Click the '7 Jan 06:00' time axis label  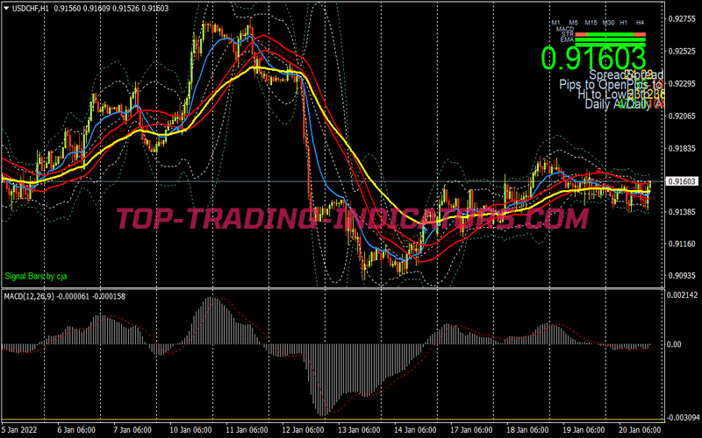133,430
